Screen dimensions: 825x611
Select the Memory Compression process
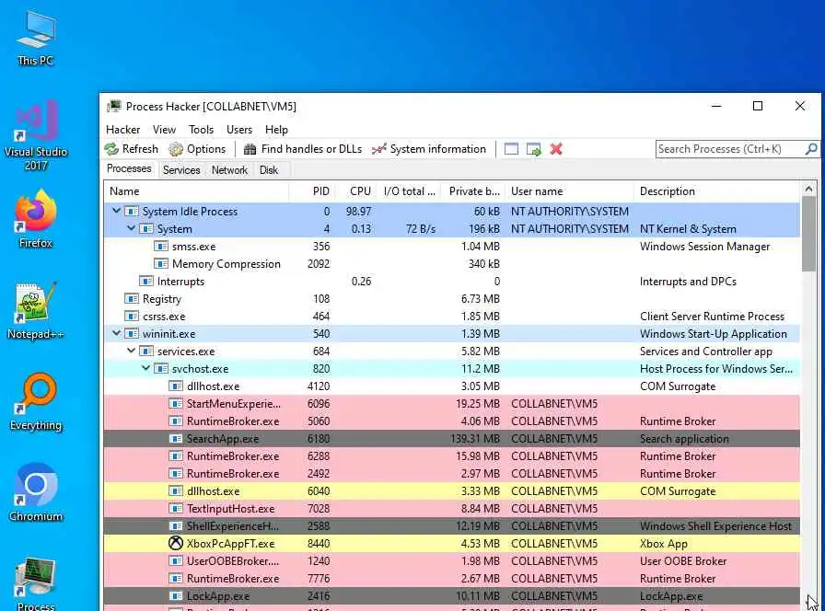coord(452,263)
